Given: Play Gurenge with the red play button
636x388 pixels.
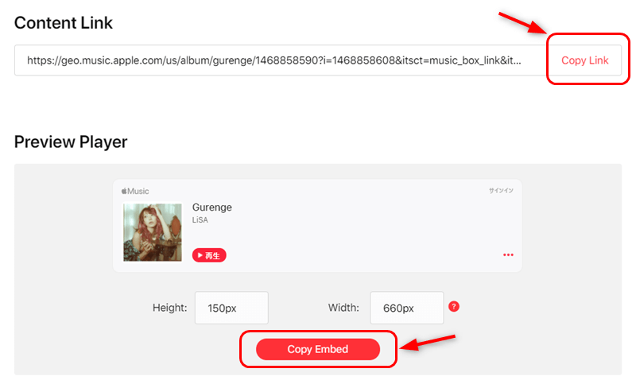Looking at the screenshot, I should pos(209,255).
